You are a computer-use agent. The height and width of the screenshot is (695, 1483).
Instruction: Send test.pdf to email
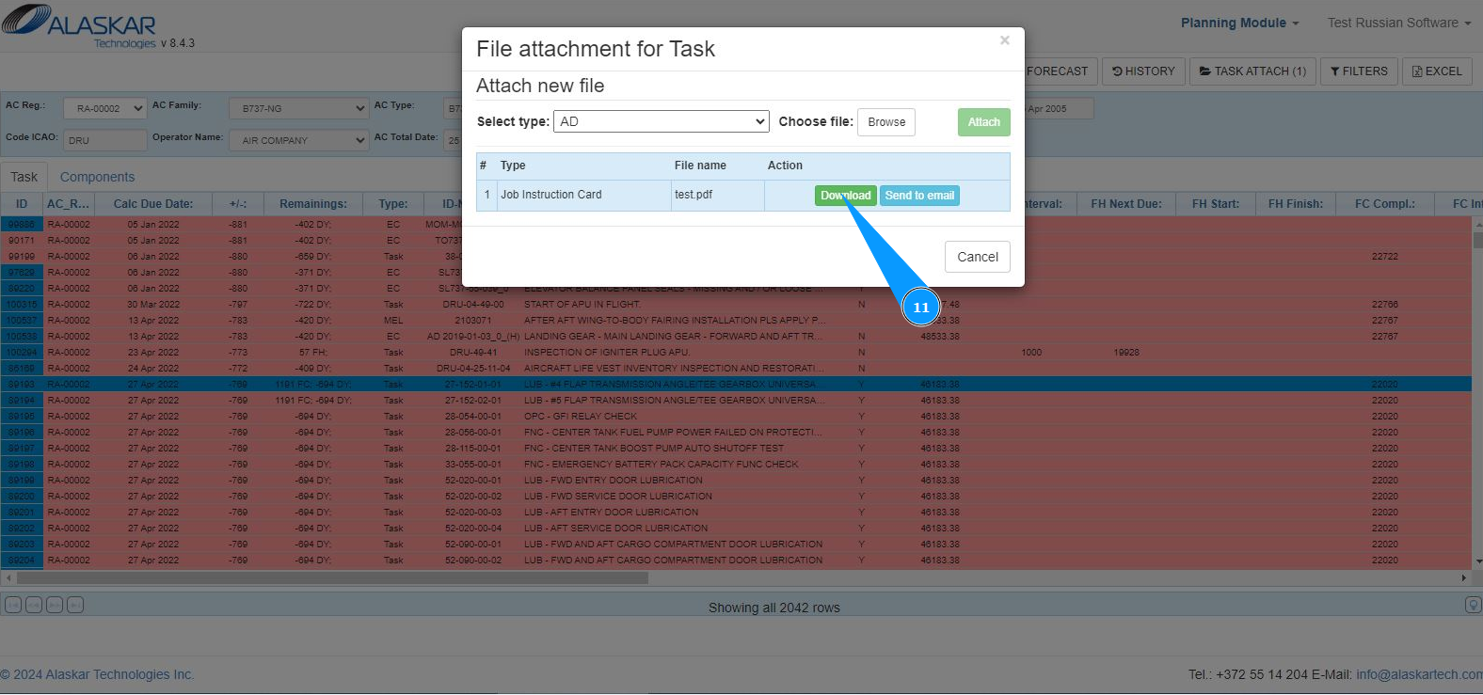click(919, 196)
